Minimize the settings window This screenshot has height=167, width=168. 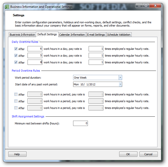point(139,6)
